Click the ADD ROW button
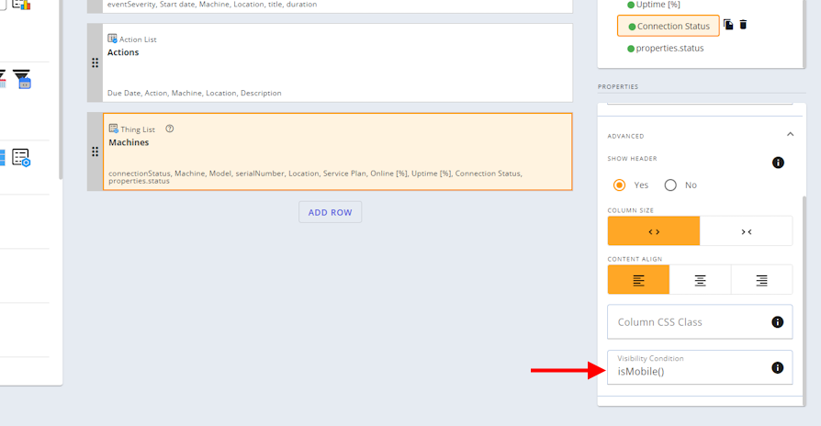The image size is (821, 426). (x=330, y=212)
